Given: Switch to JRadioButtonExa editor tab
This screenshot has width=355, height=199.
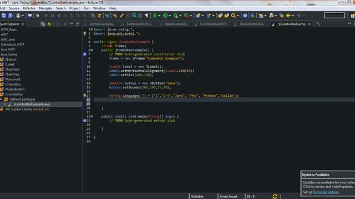Looking at the screenshot, I should (x=252, y=24).
